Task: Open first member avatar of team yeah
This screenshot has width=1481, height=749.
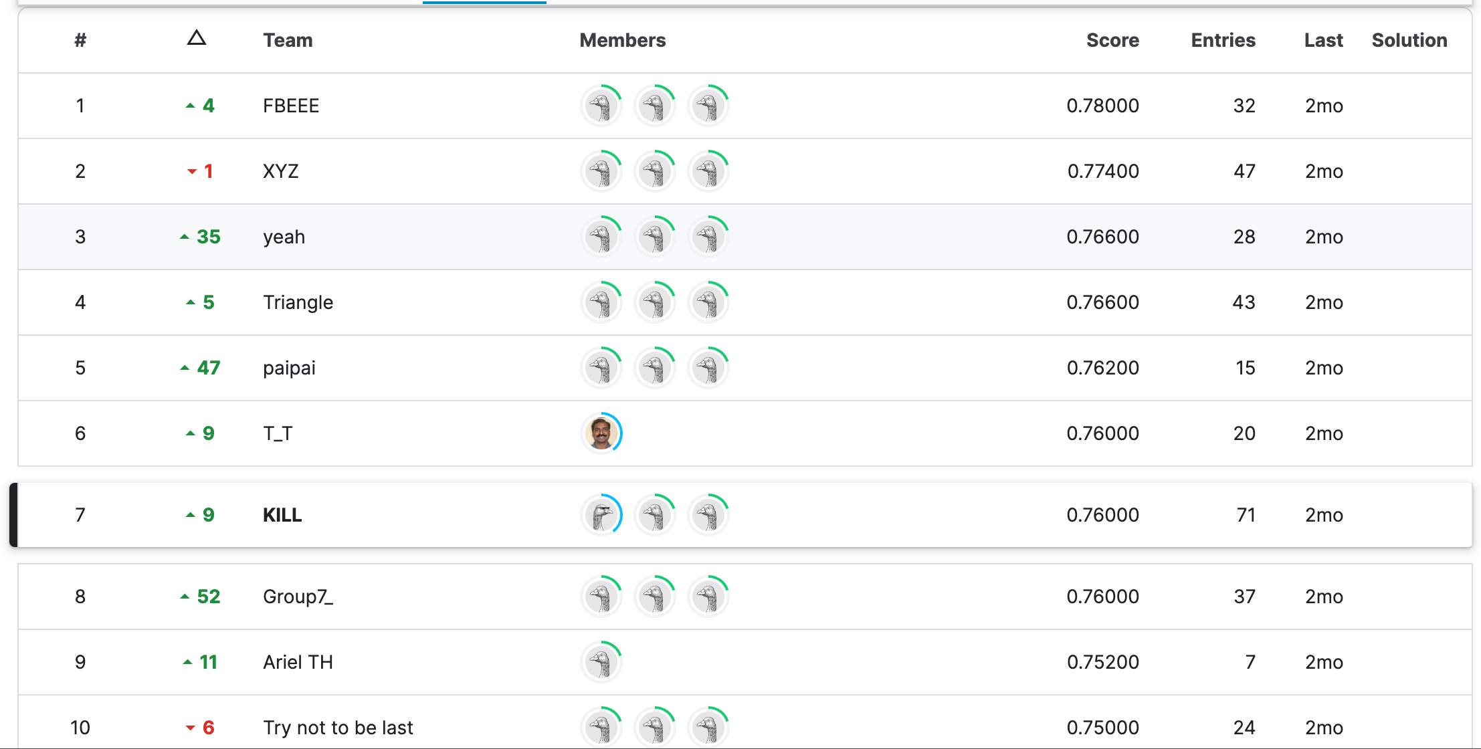Action: pos(601,237)
